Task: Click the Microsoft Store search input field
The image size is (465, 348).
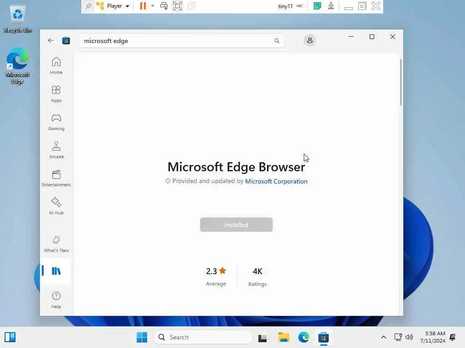Action: click(x=182, y=41)
